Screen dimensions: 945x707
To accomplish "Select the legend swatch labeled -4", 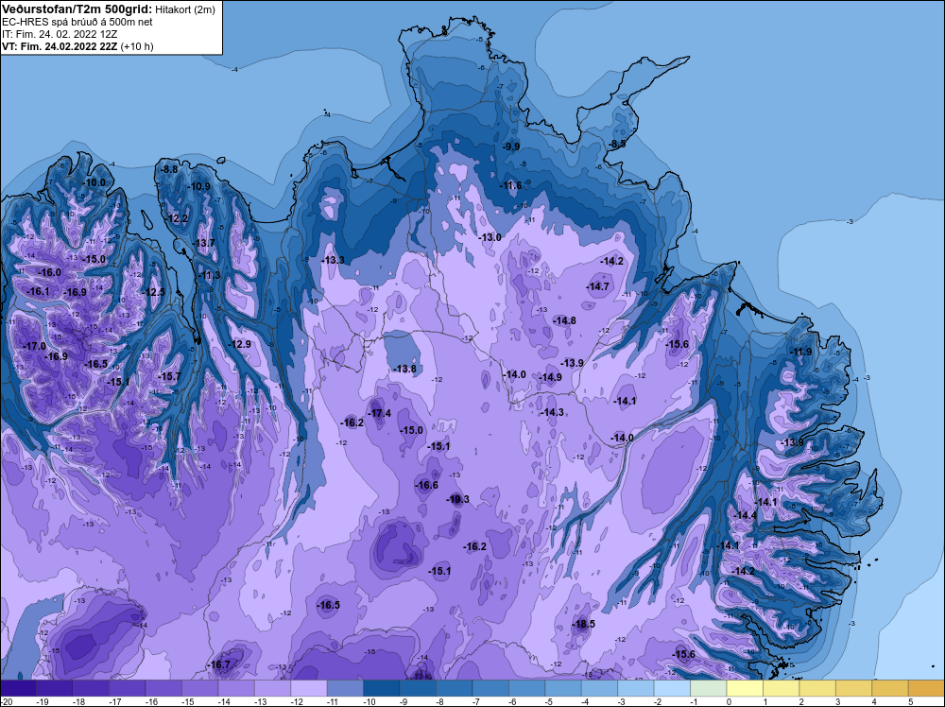I will pos(600,688).
